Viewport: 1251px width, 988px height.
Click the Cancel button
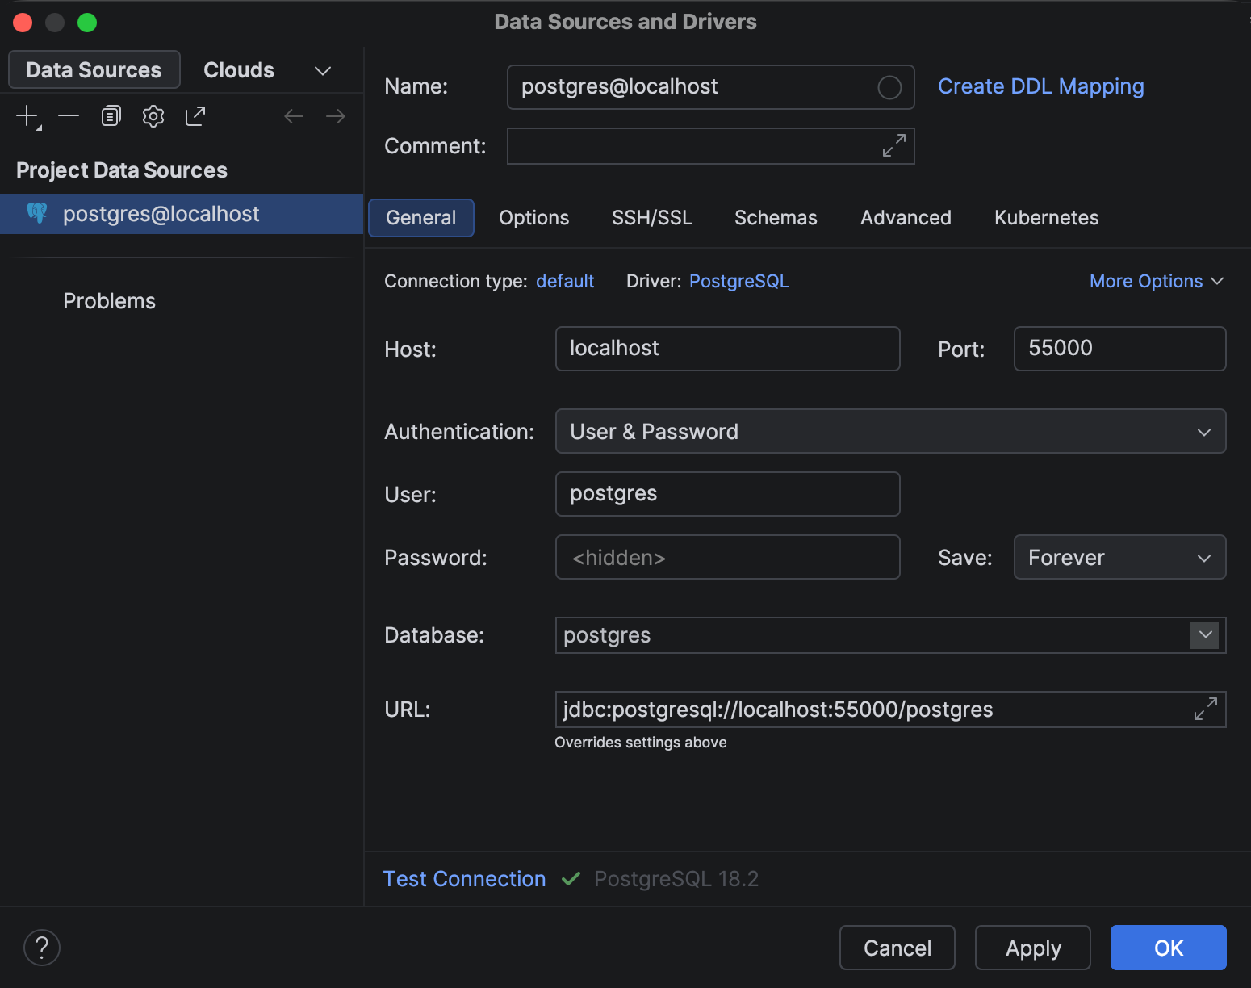(x=897, y=948)
